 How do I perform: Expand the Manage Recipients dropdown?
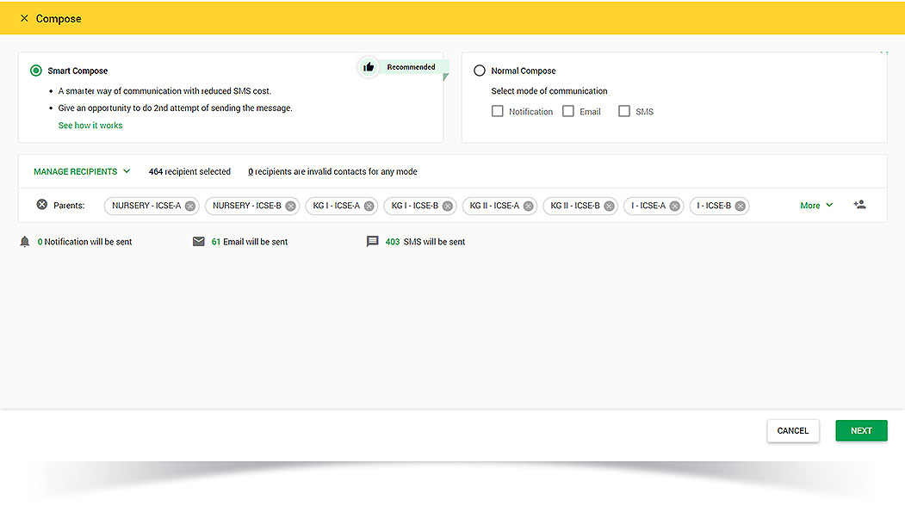coord(82,171)
